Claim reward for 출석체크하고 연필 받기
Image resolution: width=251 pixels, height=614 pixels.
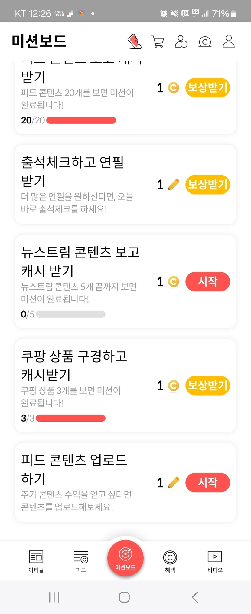(207, 184)
